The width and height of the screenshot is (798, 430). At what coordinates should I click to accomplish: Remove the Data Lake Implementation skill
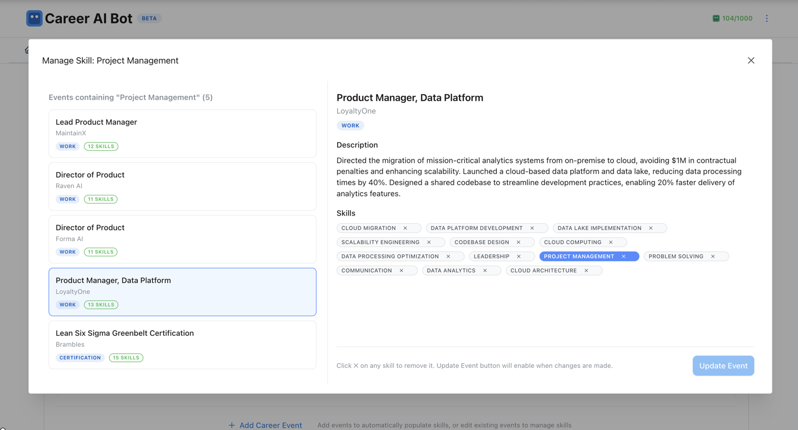coord(651,228)
